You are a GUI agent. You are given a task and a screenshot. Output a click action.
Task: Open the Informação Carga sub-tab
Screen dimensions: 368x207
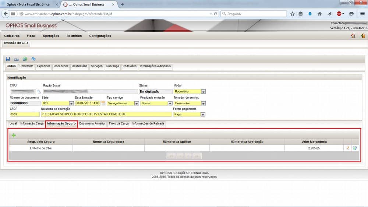click(32, 124)
